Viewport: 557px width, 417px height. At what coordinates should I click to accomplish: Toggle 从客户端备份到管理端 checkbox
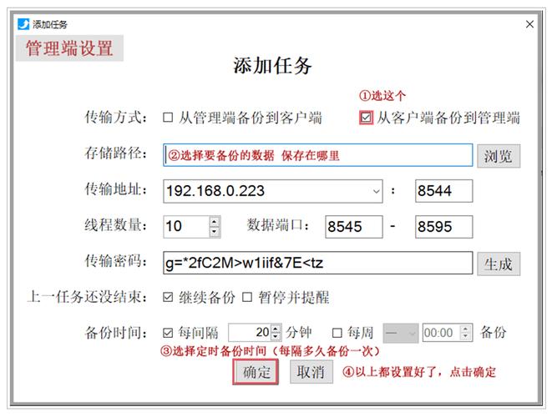(x=367, y=118)
